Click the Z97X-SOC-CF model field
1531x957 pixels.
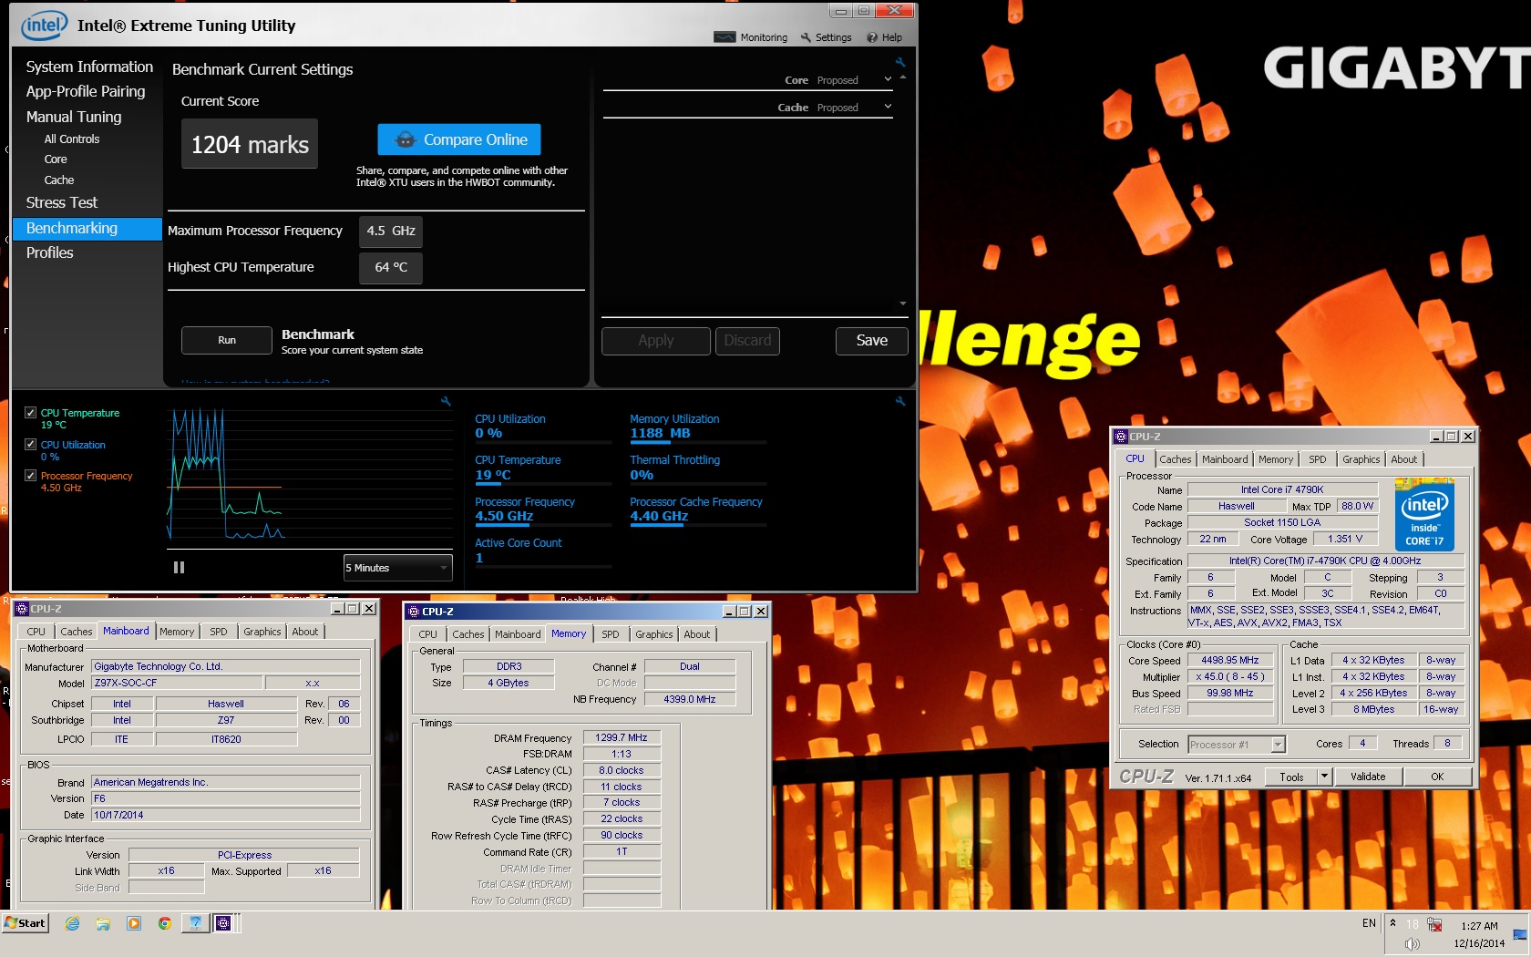[178, 683]
